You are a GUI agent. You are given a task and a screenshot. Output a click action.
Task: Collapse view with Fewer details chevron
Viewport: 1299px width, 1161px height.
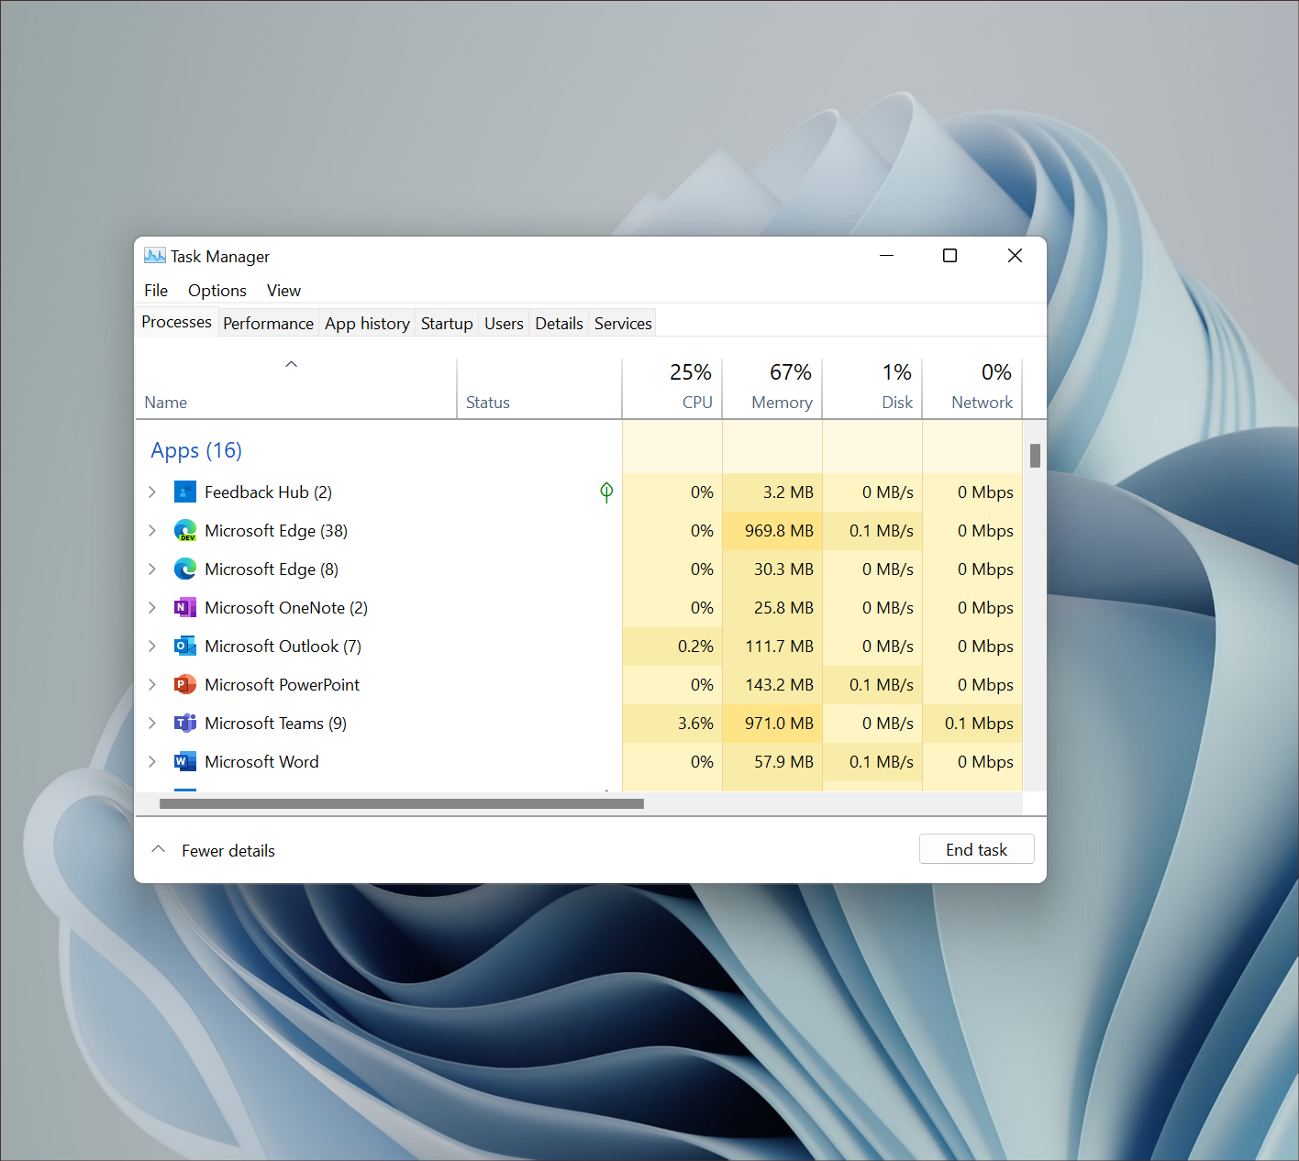coord(159,849)
